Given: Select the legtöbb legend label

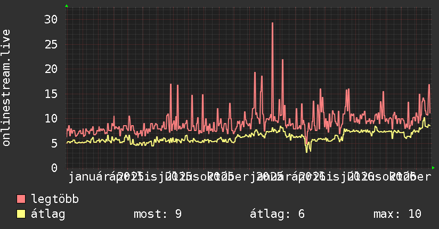Looking at the screenshot, I should pos(55,199).
